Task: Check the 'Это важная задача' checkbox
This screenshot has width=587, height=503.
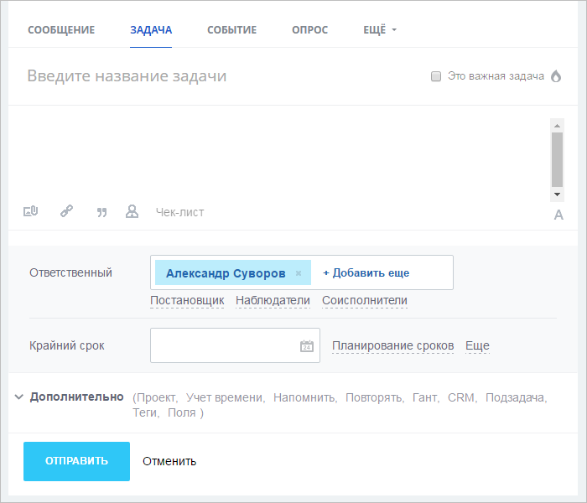Action: [x=436, y=76]
